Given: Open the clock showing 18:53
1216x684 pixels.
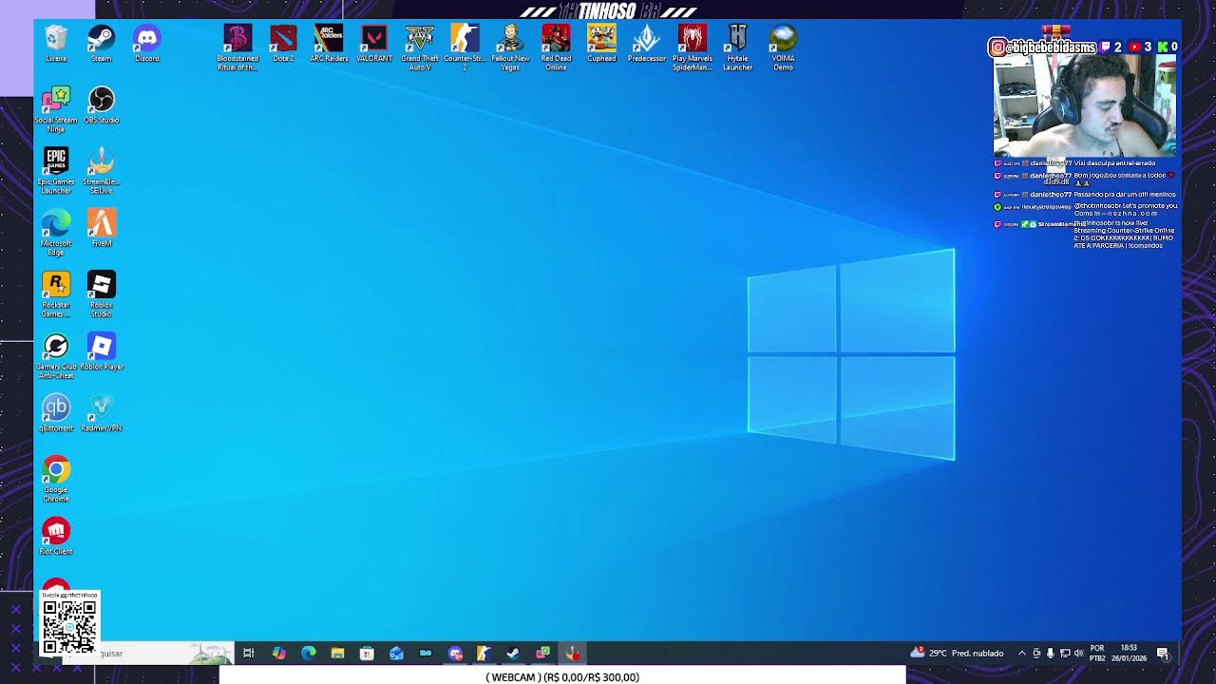Looking at the screenshot, I should pos(1129,653).
